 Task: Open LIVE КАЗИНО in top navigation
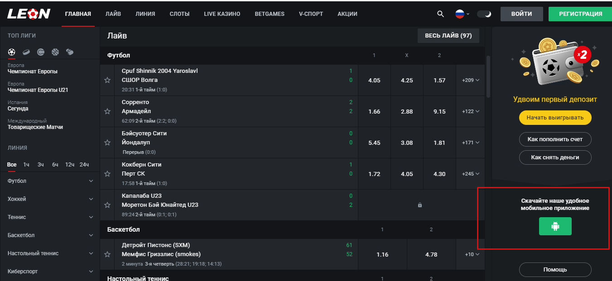pyautogui.click(x=222, y=14)
